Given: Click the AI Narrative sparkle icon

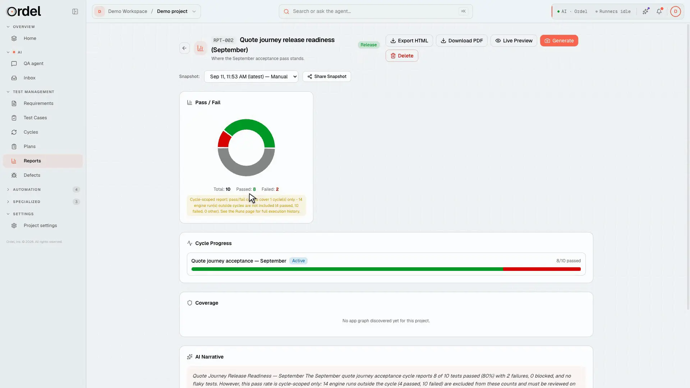Looking at the screenshot, I should [190, 357].
